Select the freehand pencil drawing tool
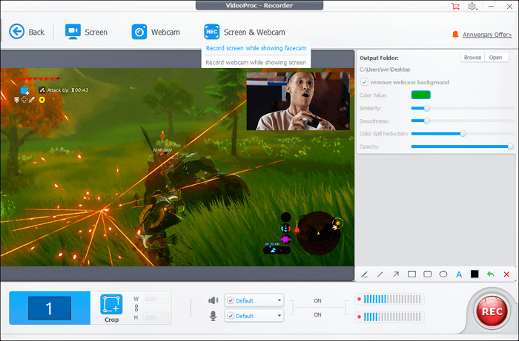Image resolution: width=519 pixels, height=341 pixels. coord(365,274)
